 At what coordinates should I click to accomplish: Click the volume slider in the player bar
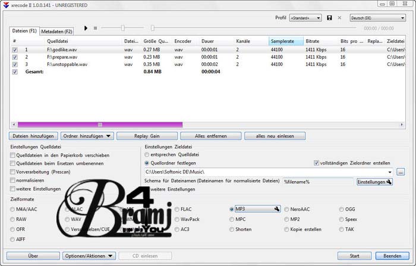click(x=123, y=28)
